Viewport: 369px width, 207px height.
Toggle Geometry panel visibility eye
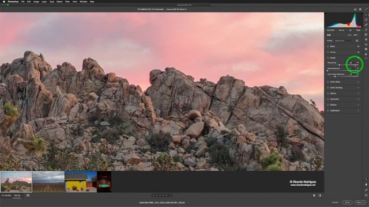coord(359,99)
